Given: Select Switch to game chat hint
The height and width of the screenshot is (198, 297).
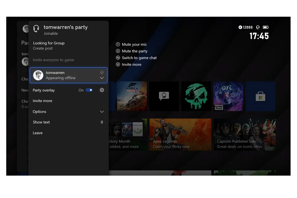Looking at the screenshot, I should point(139,58).
